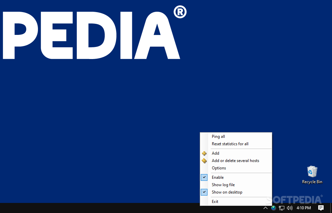This screenshot has width=332, height=213.
Task: Select the Recycle Bin desktop icon
Action: (312, 175)
